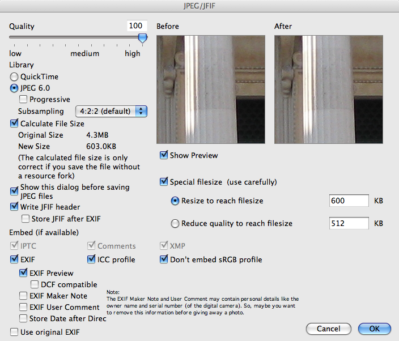The image size is (399, 341).
Task: Click the 600 KB resize input field
Action: [x=349, y=201]
